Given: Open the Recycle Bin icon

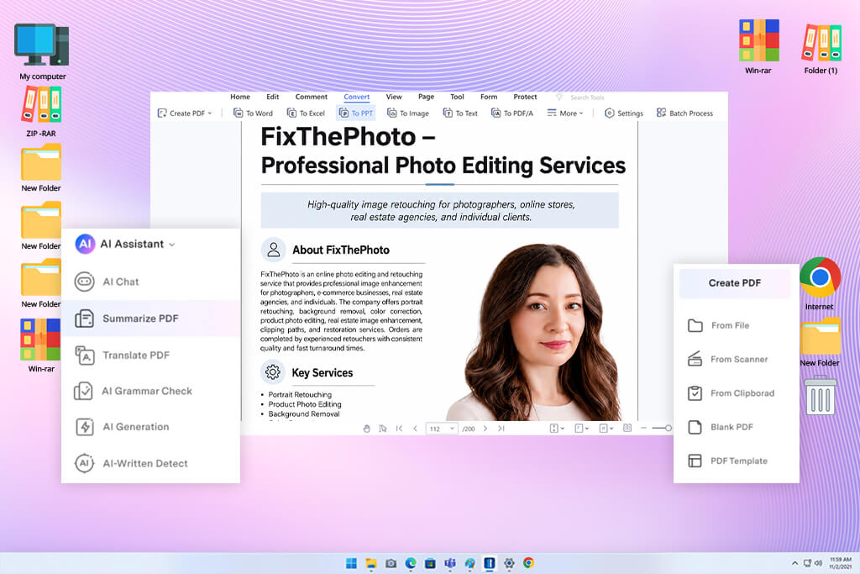Looking at the screenshot, I should [x=821, y=395].
